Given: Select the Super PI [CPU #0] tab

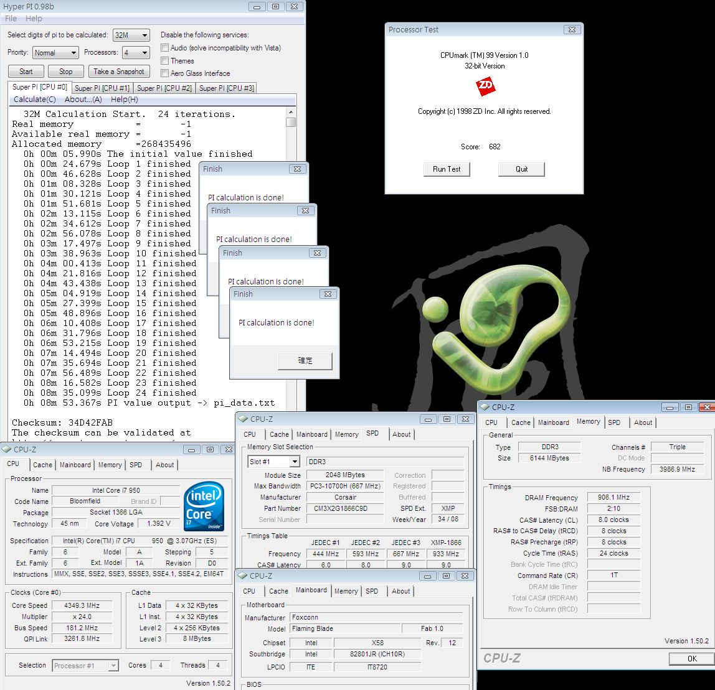Looking at the screenshot, I should pos(40,87).
